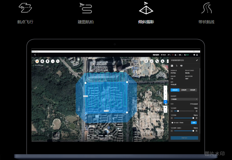Click the save disk icon in mission panel
The height and width of the screenshot is (160, 232).
172,66
